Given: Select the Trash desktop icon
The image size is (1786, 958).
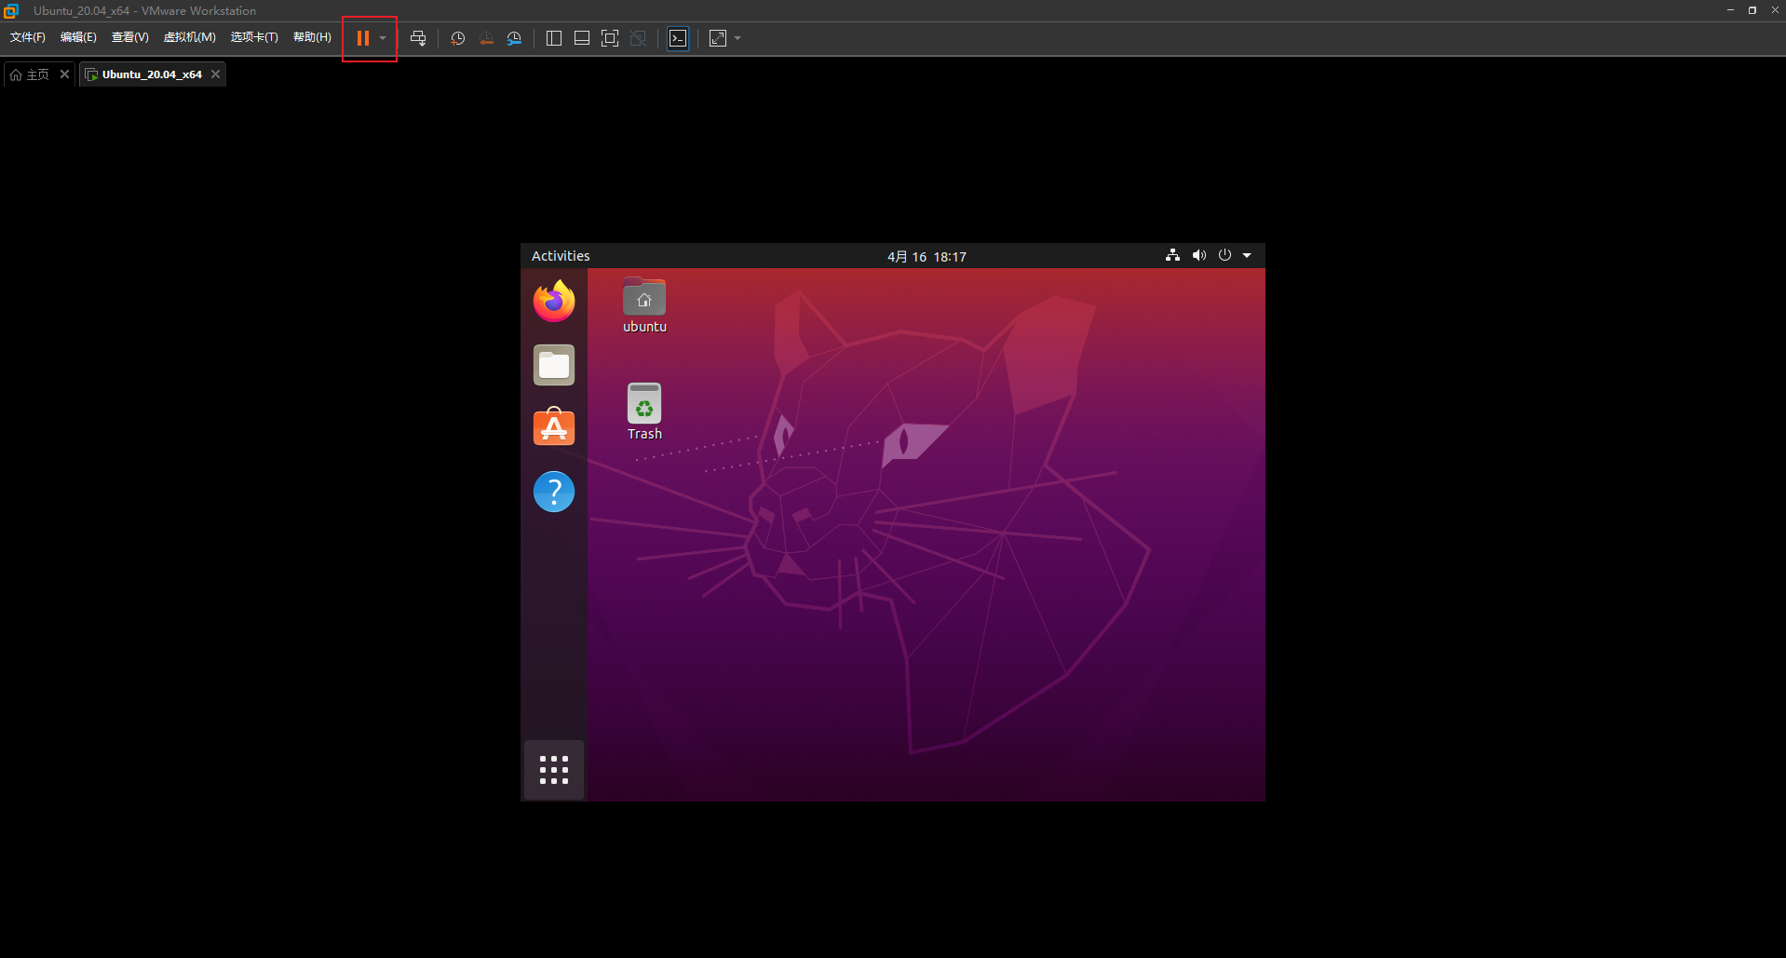Looking at the screenshot, I should 644,412.
